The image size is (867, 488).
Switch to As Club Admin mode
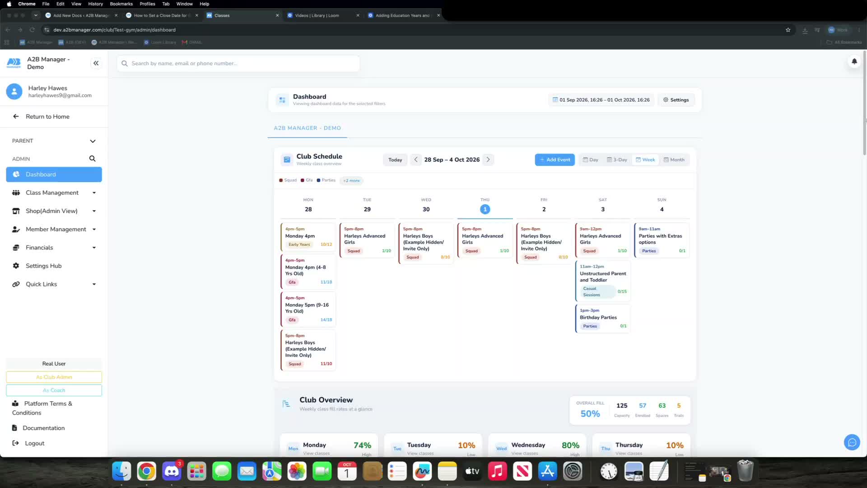click(54, 377)
